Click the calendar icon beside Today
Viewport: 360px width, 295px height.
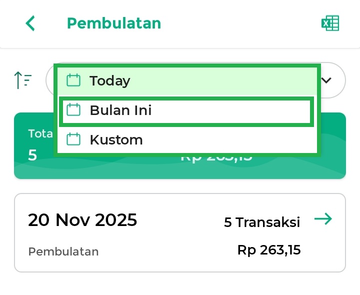[x=73, y=80]
